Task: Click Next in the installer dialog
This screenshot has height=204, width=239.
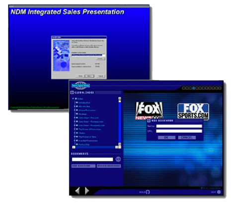Action: [89, 76]
